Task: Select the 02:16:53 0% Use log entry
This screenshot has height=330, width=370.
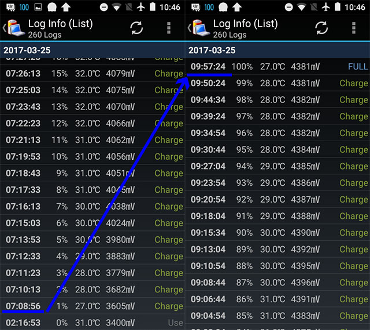Action: (x=92, y=322)
